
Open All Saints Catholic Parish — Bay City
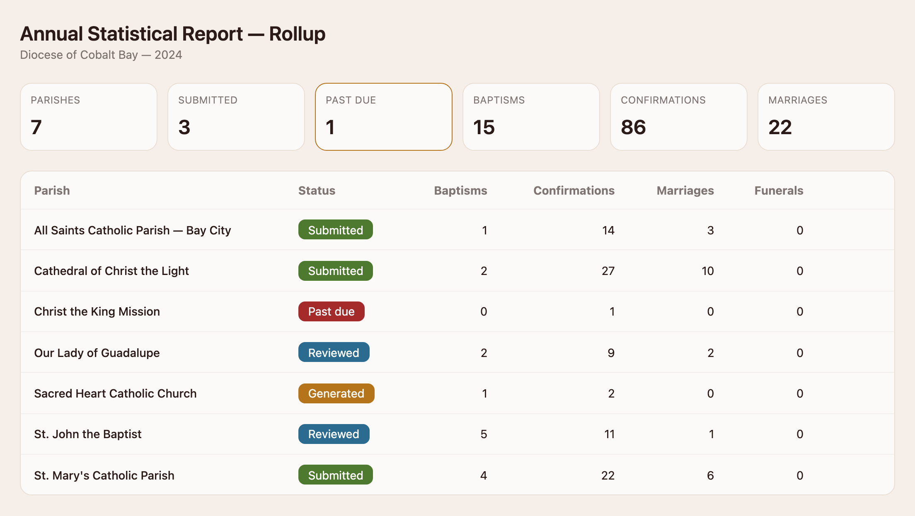click(x=133, y=230)
